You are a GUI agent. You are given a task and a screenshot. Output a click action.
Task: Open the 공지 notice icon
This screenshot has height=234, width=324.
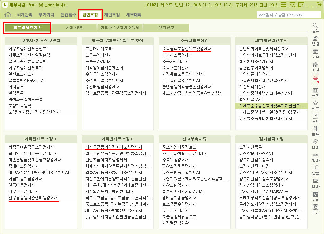(315, 93)
